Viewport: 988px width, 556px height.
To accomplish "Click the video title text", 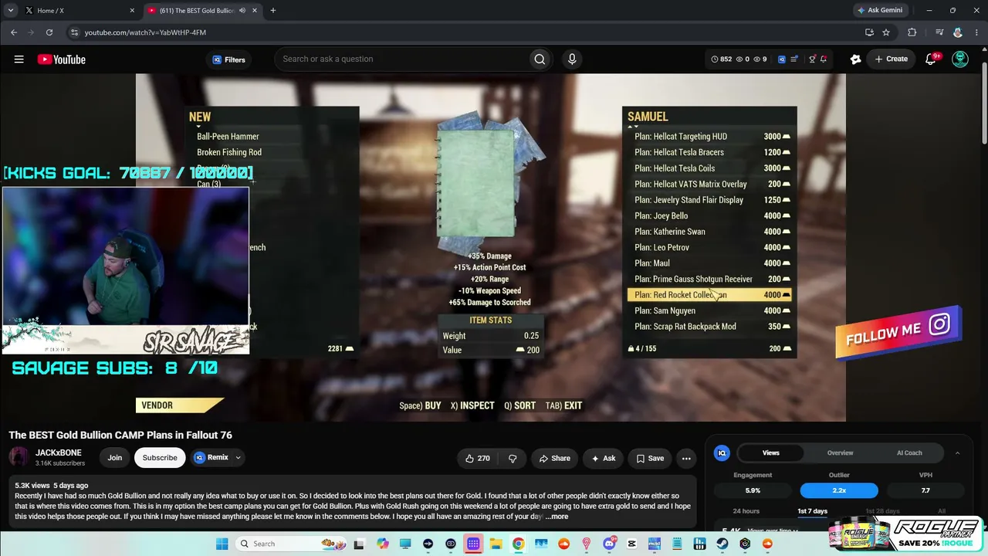I will click(120, 435).
